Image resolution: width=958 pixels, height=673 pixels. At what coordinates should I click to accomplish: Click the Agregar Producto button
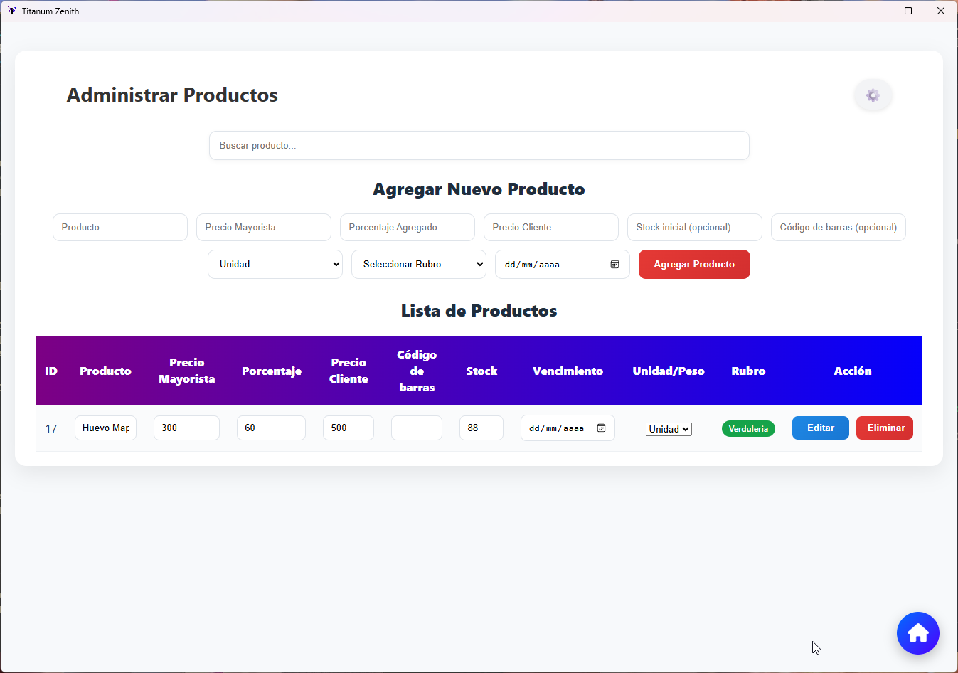(694, 264)
